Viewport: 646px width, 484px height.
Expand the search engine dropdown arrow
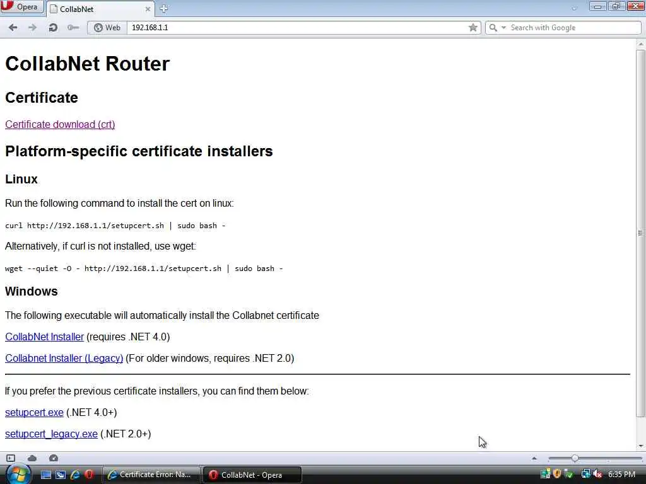pyautogui.click(x=503, y=28)
